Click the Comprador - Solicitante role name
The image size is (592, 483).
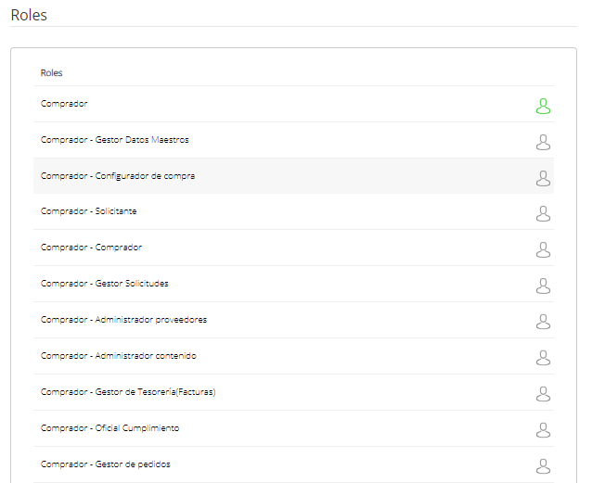[88, 211]
